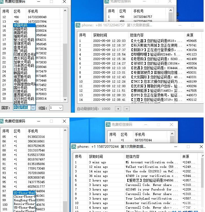Click app icon of bottom-left 免费短信接码 window
The image size is (205, 212).
[2, 121]
